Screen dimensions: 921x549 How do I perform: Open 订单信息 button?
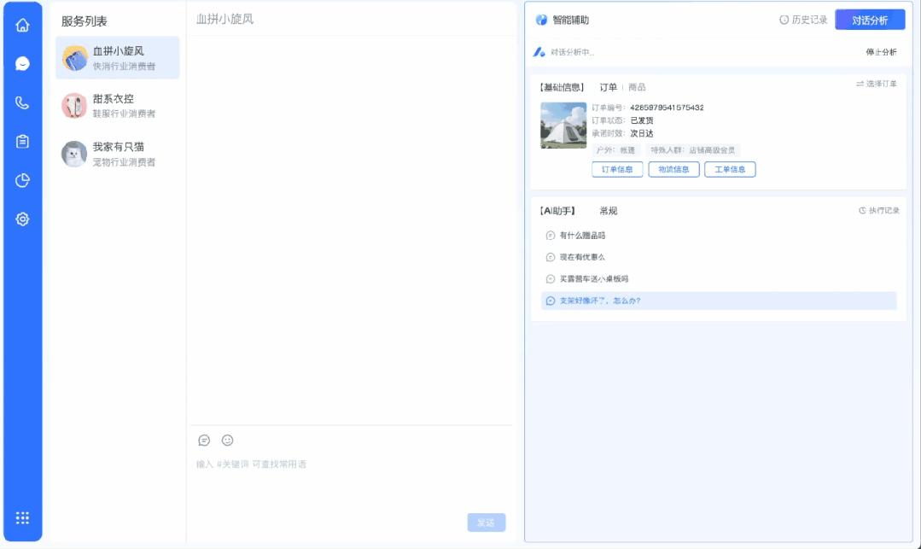pyautogui.click(x=617, y=169)
